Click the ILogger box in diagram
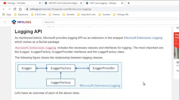This screenshot has width=179, height=100. click(27, 68)
